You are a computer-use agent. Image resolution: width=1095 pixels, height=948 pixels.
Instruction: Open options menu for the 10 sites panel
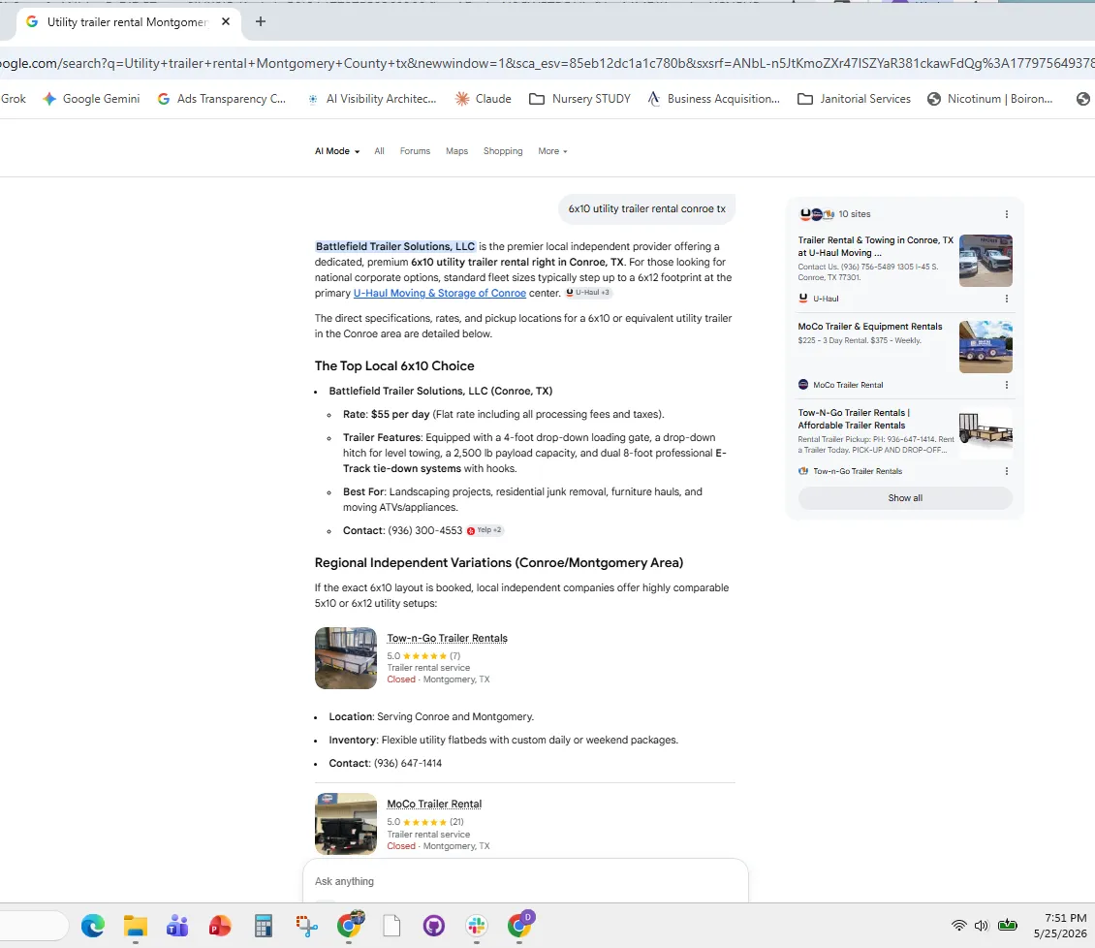point(1006,214)
